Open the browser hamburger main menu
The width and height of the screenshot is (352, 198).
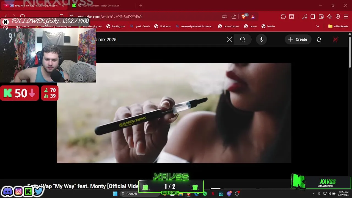pyautogui.click(x=346, y=16)
